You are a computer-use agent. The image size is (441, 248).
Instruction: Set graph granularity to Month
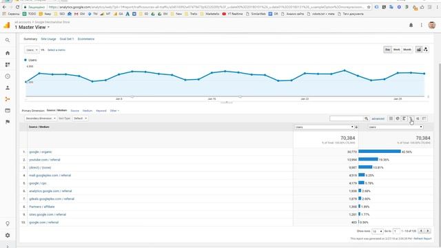point(407,50)
